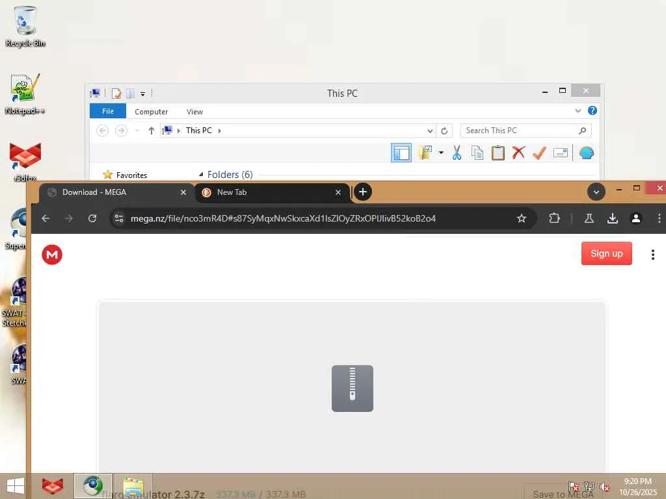
Task: Click the Sign up button on MEGA
Action: pyautogui.click(x=607, y=253)
